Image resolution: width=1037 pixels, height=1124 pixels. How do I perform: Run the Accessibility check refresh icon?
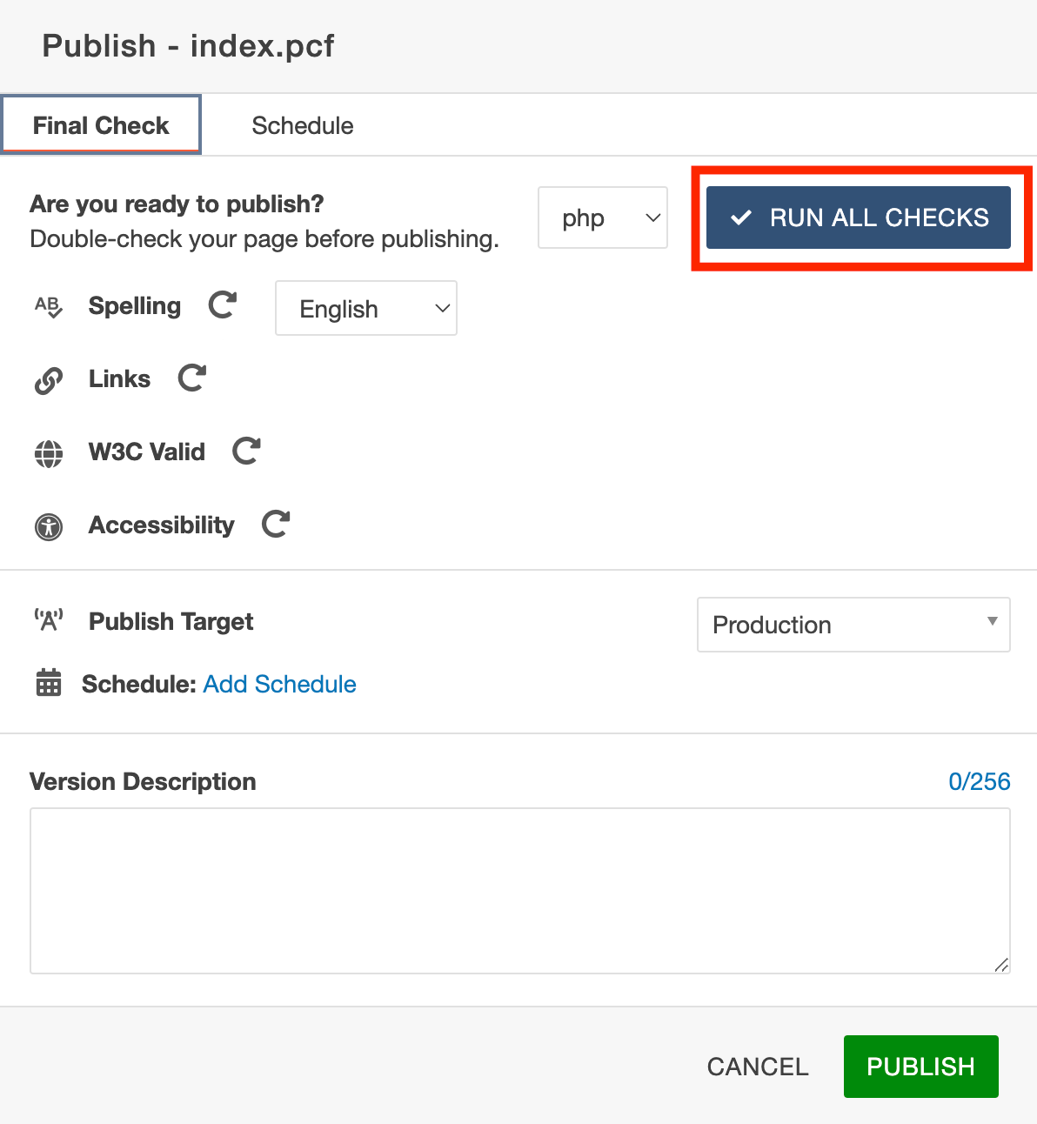pyautogui.click(x=276, y=524)
